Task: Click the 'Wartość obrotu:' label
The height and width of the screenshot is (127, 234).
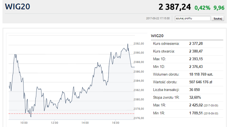Action: (x=165, y=82)
